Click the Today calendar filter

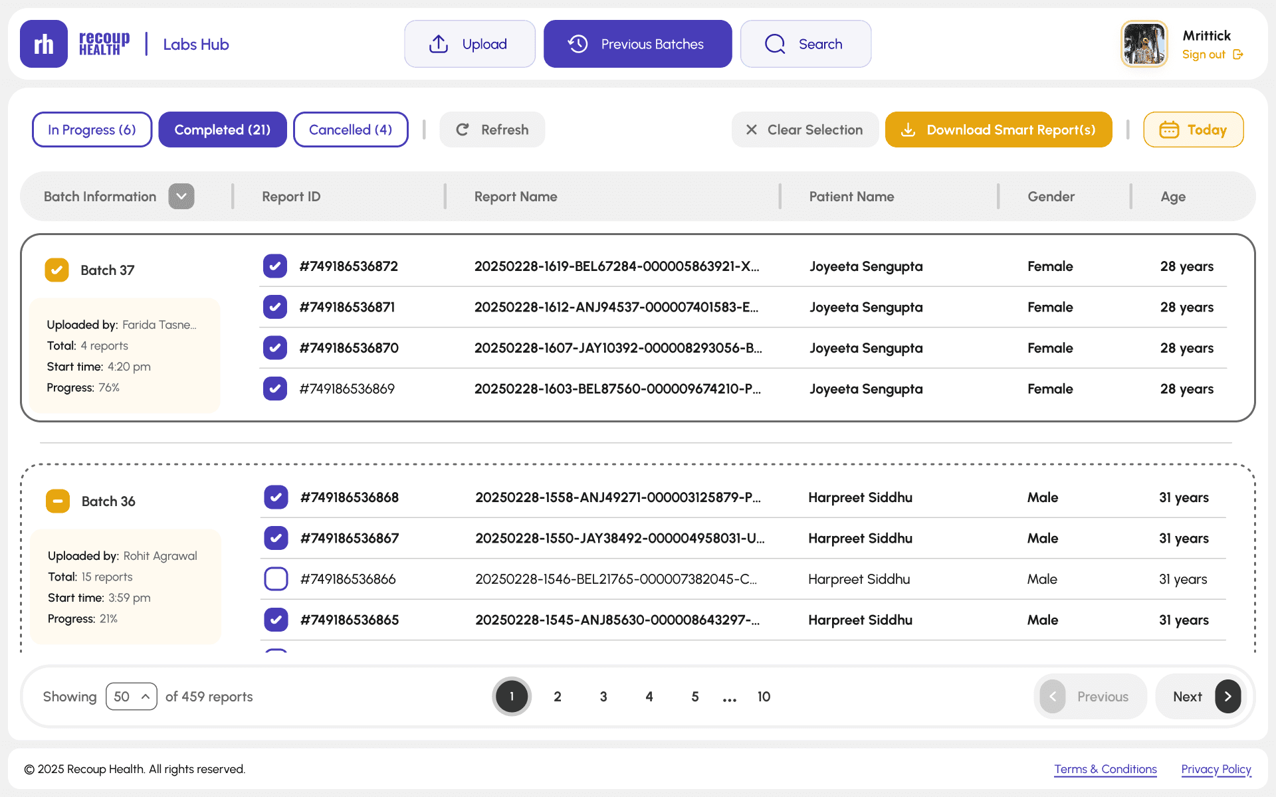click(x=1193, y=130)
